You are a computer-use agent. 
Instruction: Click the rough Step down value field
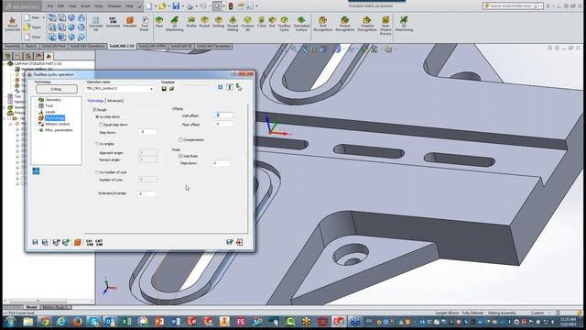pos(147,132)
